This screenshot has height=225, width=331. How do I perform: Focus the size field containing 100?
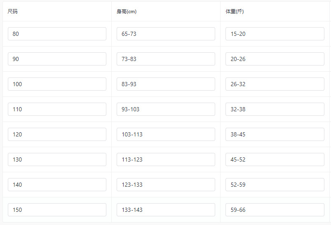pos(57,84)
